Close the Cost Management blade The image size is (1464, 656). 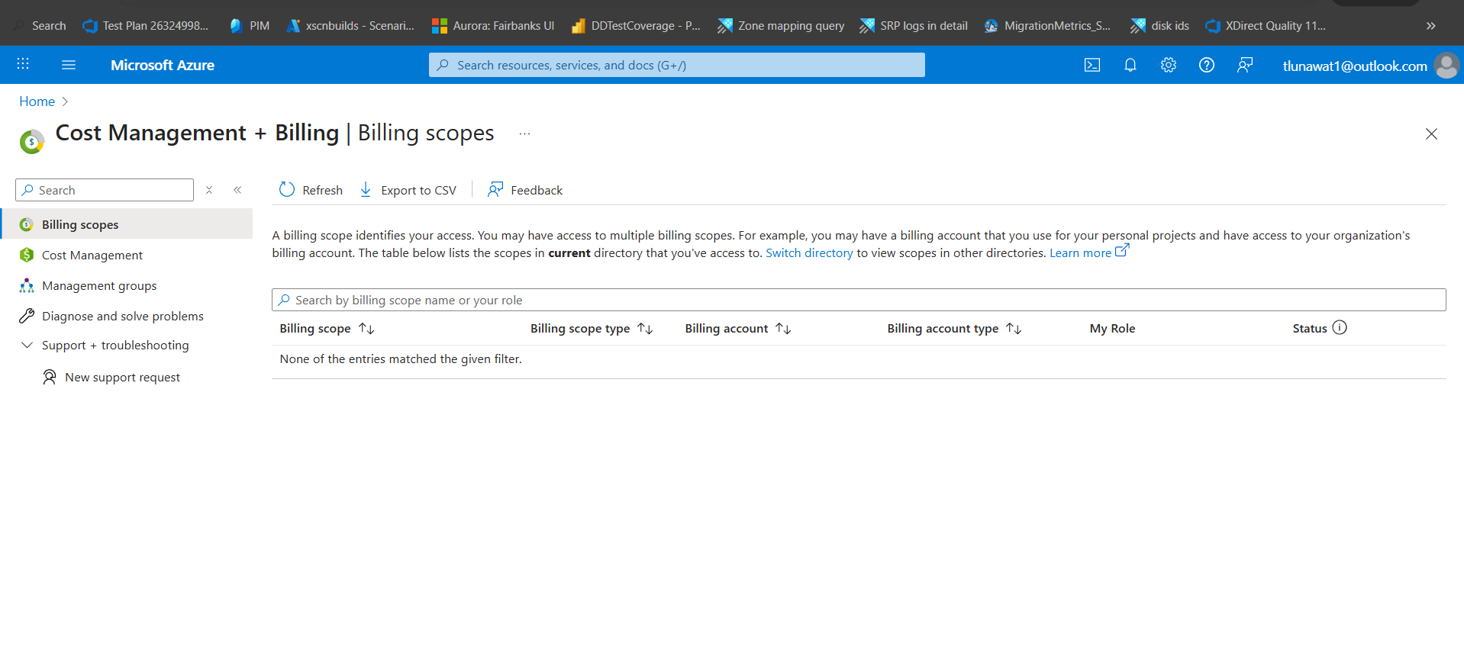click(x=1431, y=134)
